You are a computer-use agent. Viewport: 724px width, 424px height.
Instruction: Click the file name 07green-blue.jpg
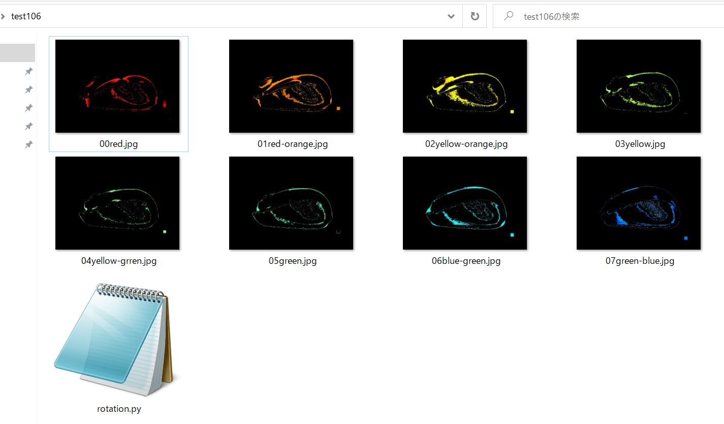[640, 261]
